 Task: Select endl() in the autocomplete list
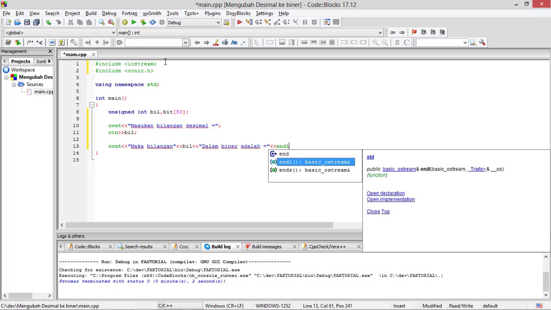coord(312,162)
